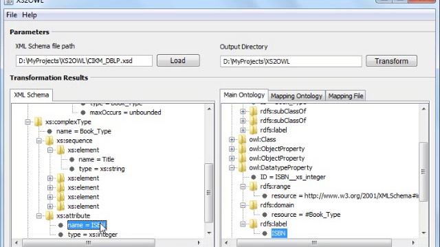Click the Main Ontology tree's scroll-left arrow

(226, 242)
